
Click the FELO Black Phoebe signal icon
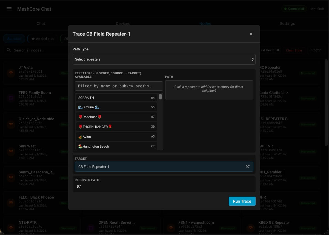click(x=11, y=203)
